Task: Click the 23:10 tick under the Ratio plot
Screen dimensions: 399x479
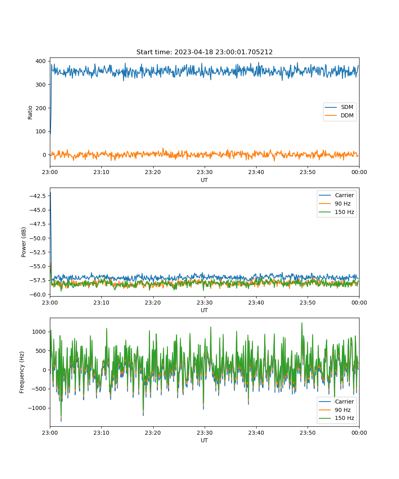Action: tap(101, 172)
